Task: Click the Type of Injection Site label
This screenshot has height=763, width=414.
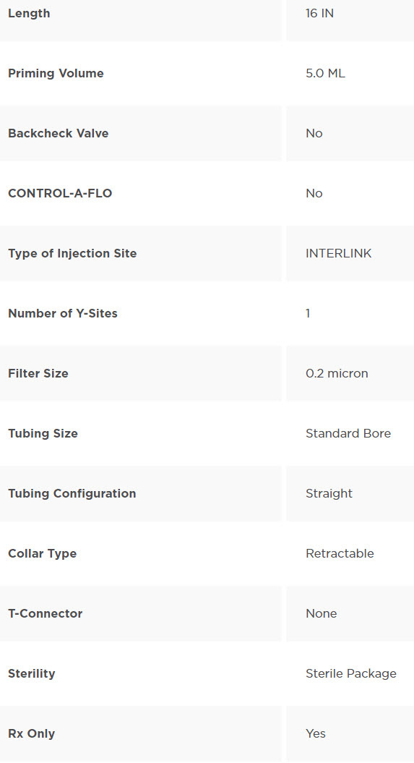Action: 72,254
